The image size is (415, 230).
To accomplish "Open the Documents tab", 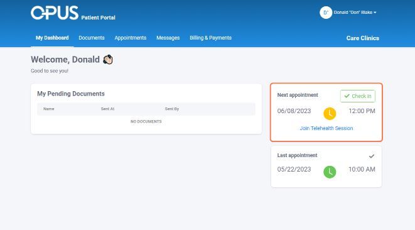I will 92,38.
